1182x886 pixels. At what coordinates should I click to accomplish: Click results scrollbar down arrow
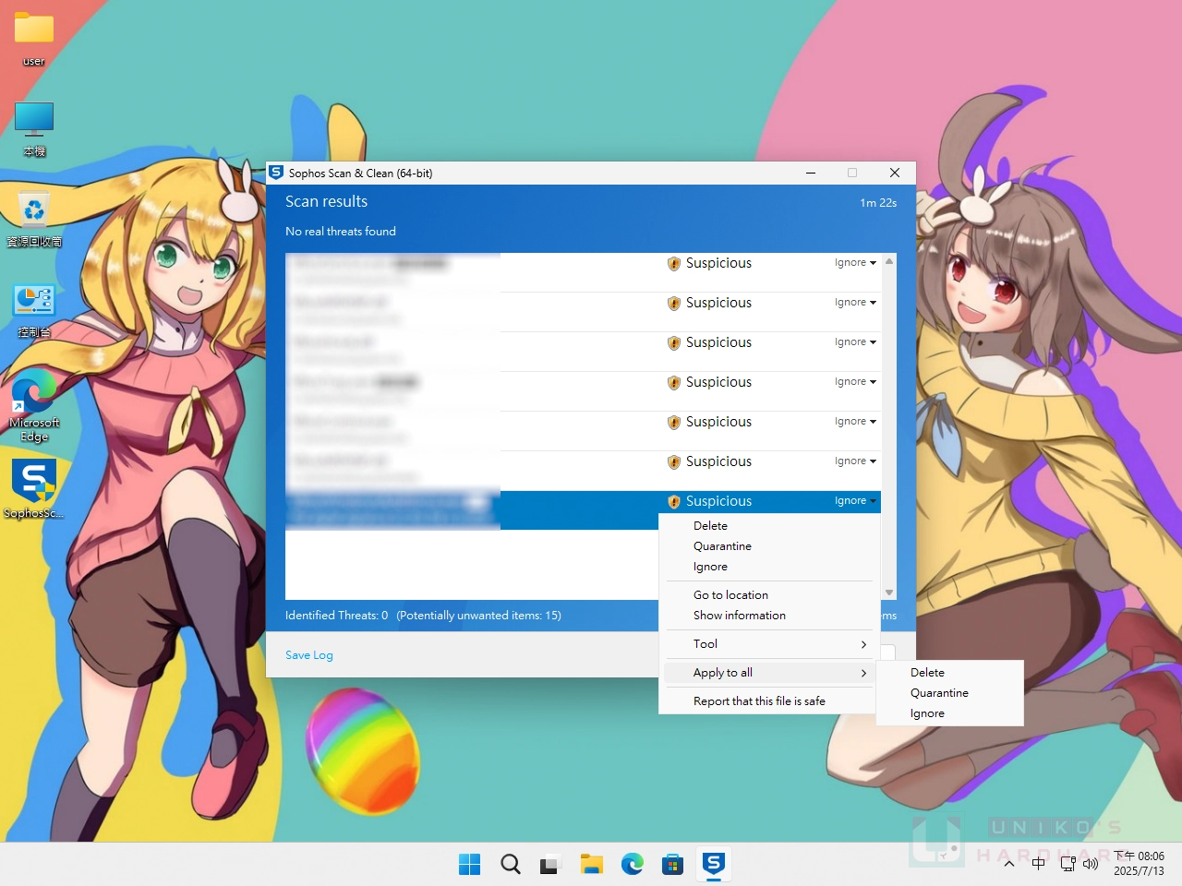[x=889, y=593]
